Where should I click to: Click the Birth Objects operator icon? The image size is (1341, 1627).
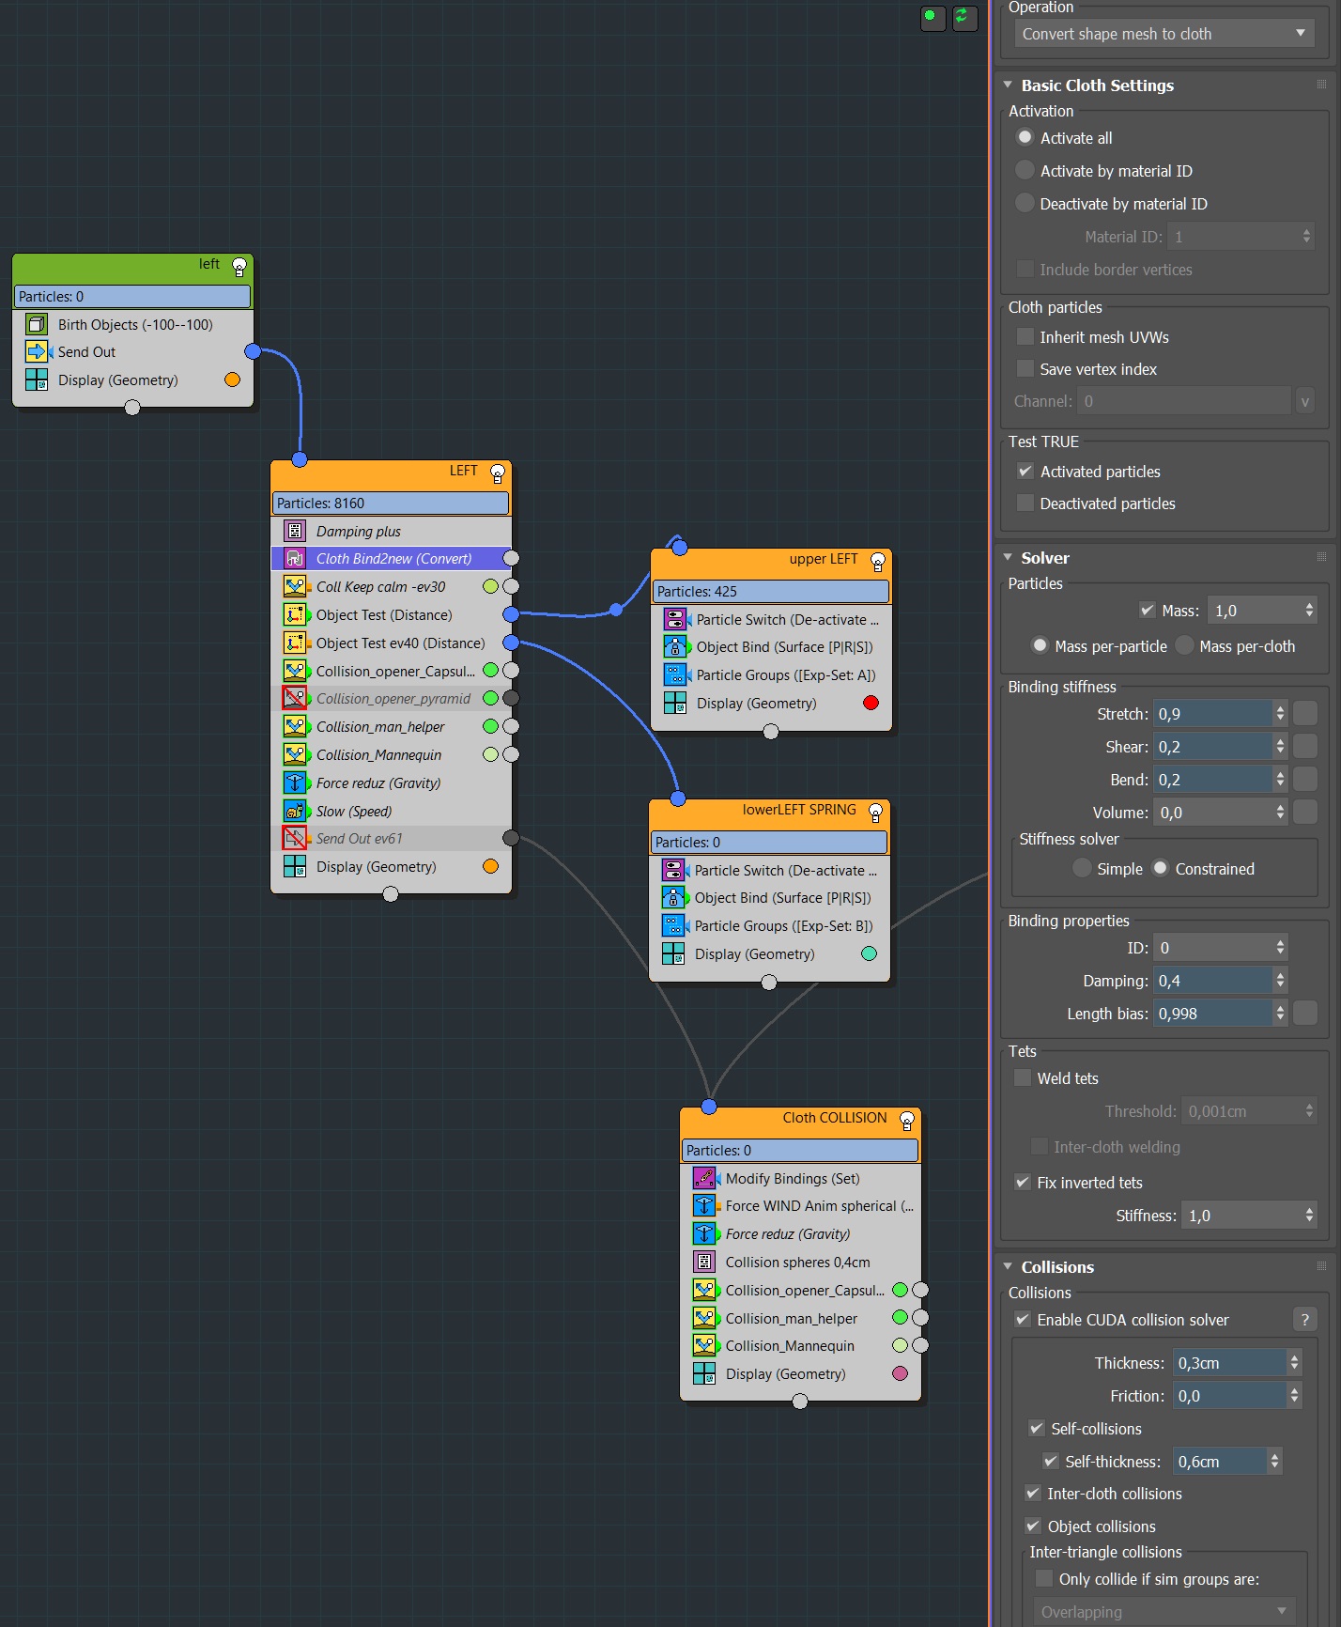point(37,325)
